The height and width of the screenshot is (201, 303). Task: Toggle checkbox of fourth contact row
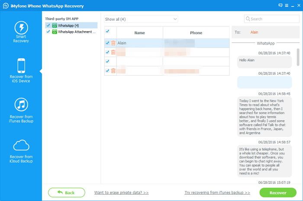click(108, 70)
